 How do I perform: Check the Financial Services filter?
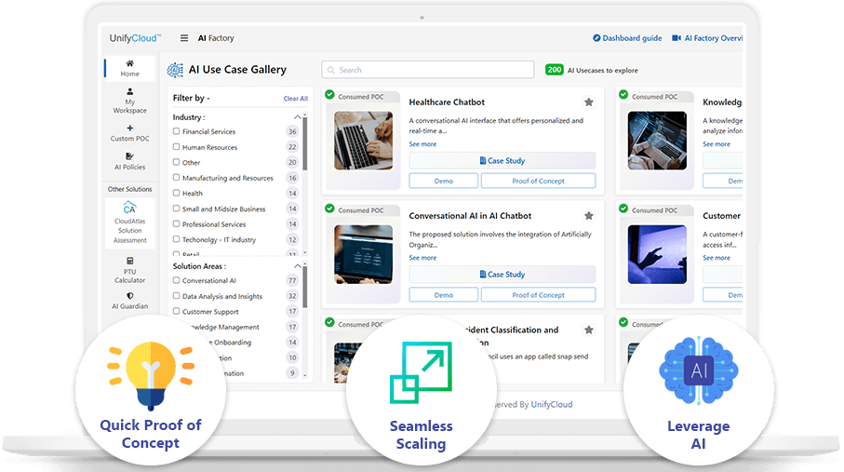pyautogui.click(x=176, y=131)
